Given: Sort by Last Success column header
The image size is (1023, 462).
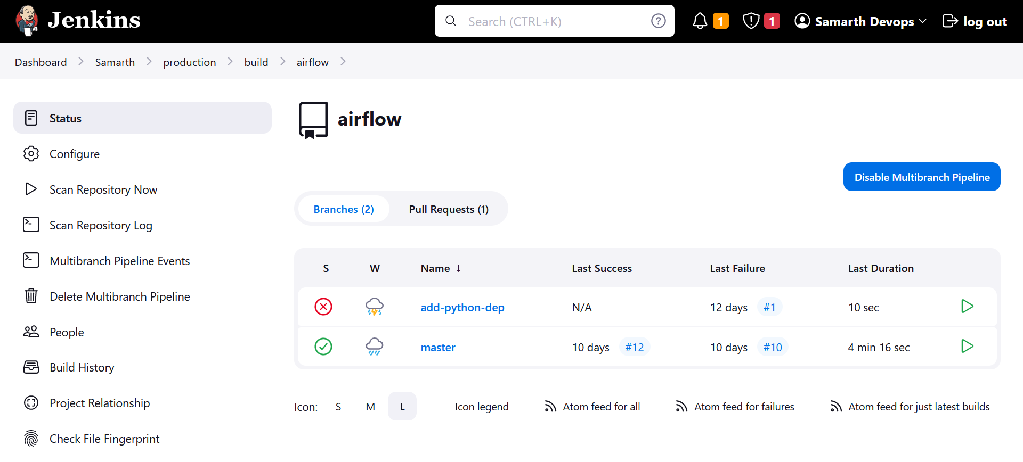Looking at the screenshot, I should tap(602, 268).
